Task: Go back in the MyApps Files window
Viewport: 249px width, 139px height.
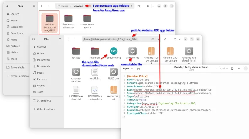Action: pos(42,6)
